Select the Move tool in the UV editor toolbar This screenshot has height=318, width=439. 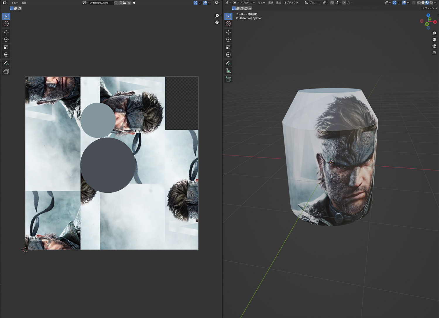coord(6,32)
